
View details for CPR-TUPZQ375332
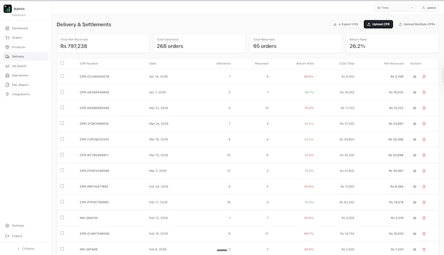[415, 139]
